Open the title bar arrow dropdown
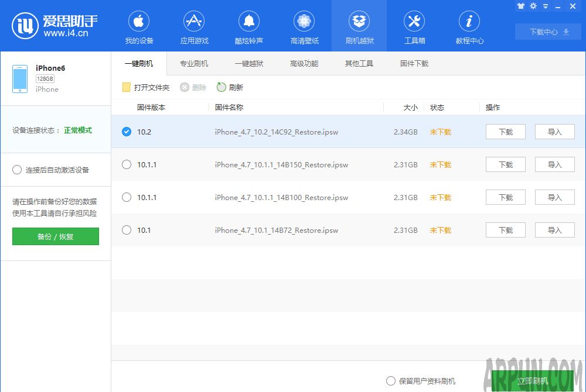586x392 pixels. (545, 6)
